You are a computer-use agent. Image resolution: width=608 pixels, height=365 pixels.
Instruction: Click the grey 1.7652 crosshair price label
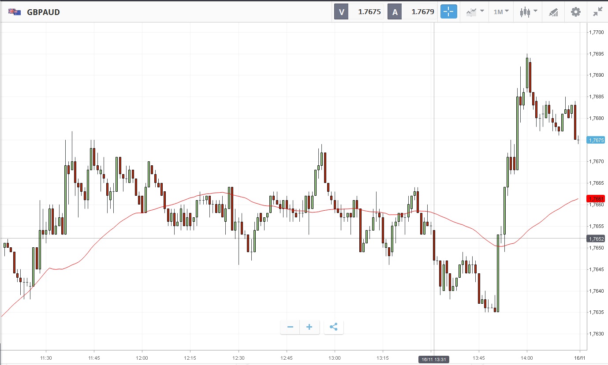596,238
